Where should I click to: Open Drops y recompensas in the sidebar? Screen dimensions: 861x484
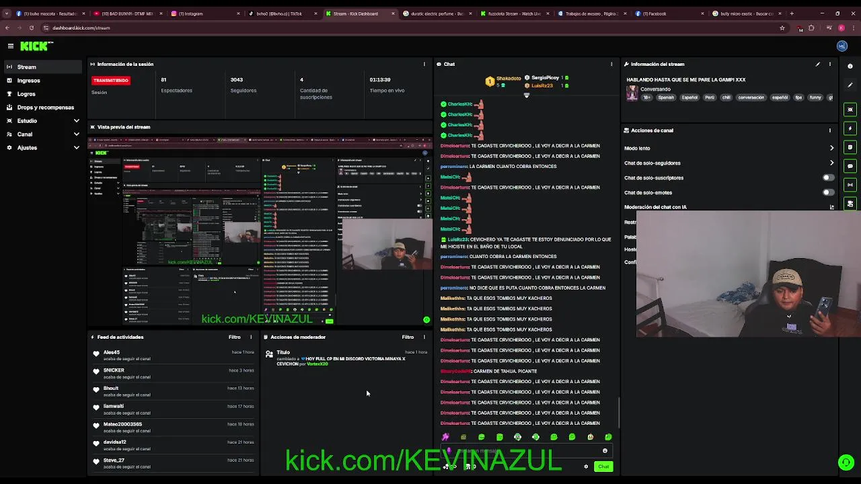coord(42,107)
